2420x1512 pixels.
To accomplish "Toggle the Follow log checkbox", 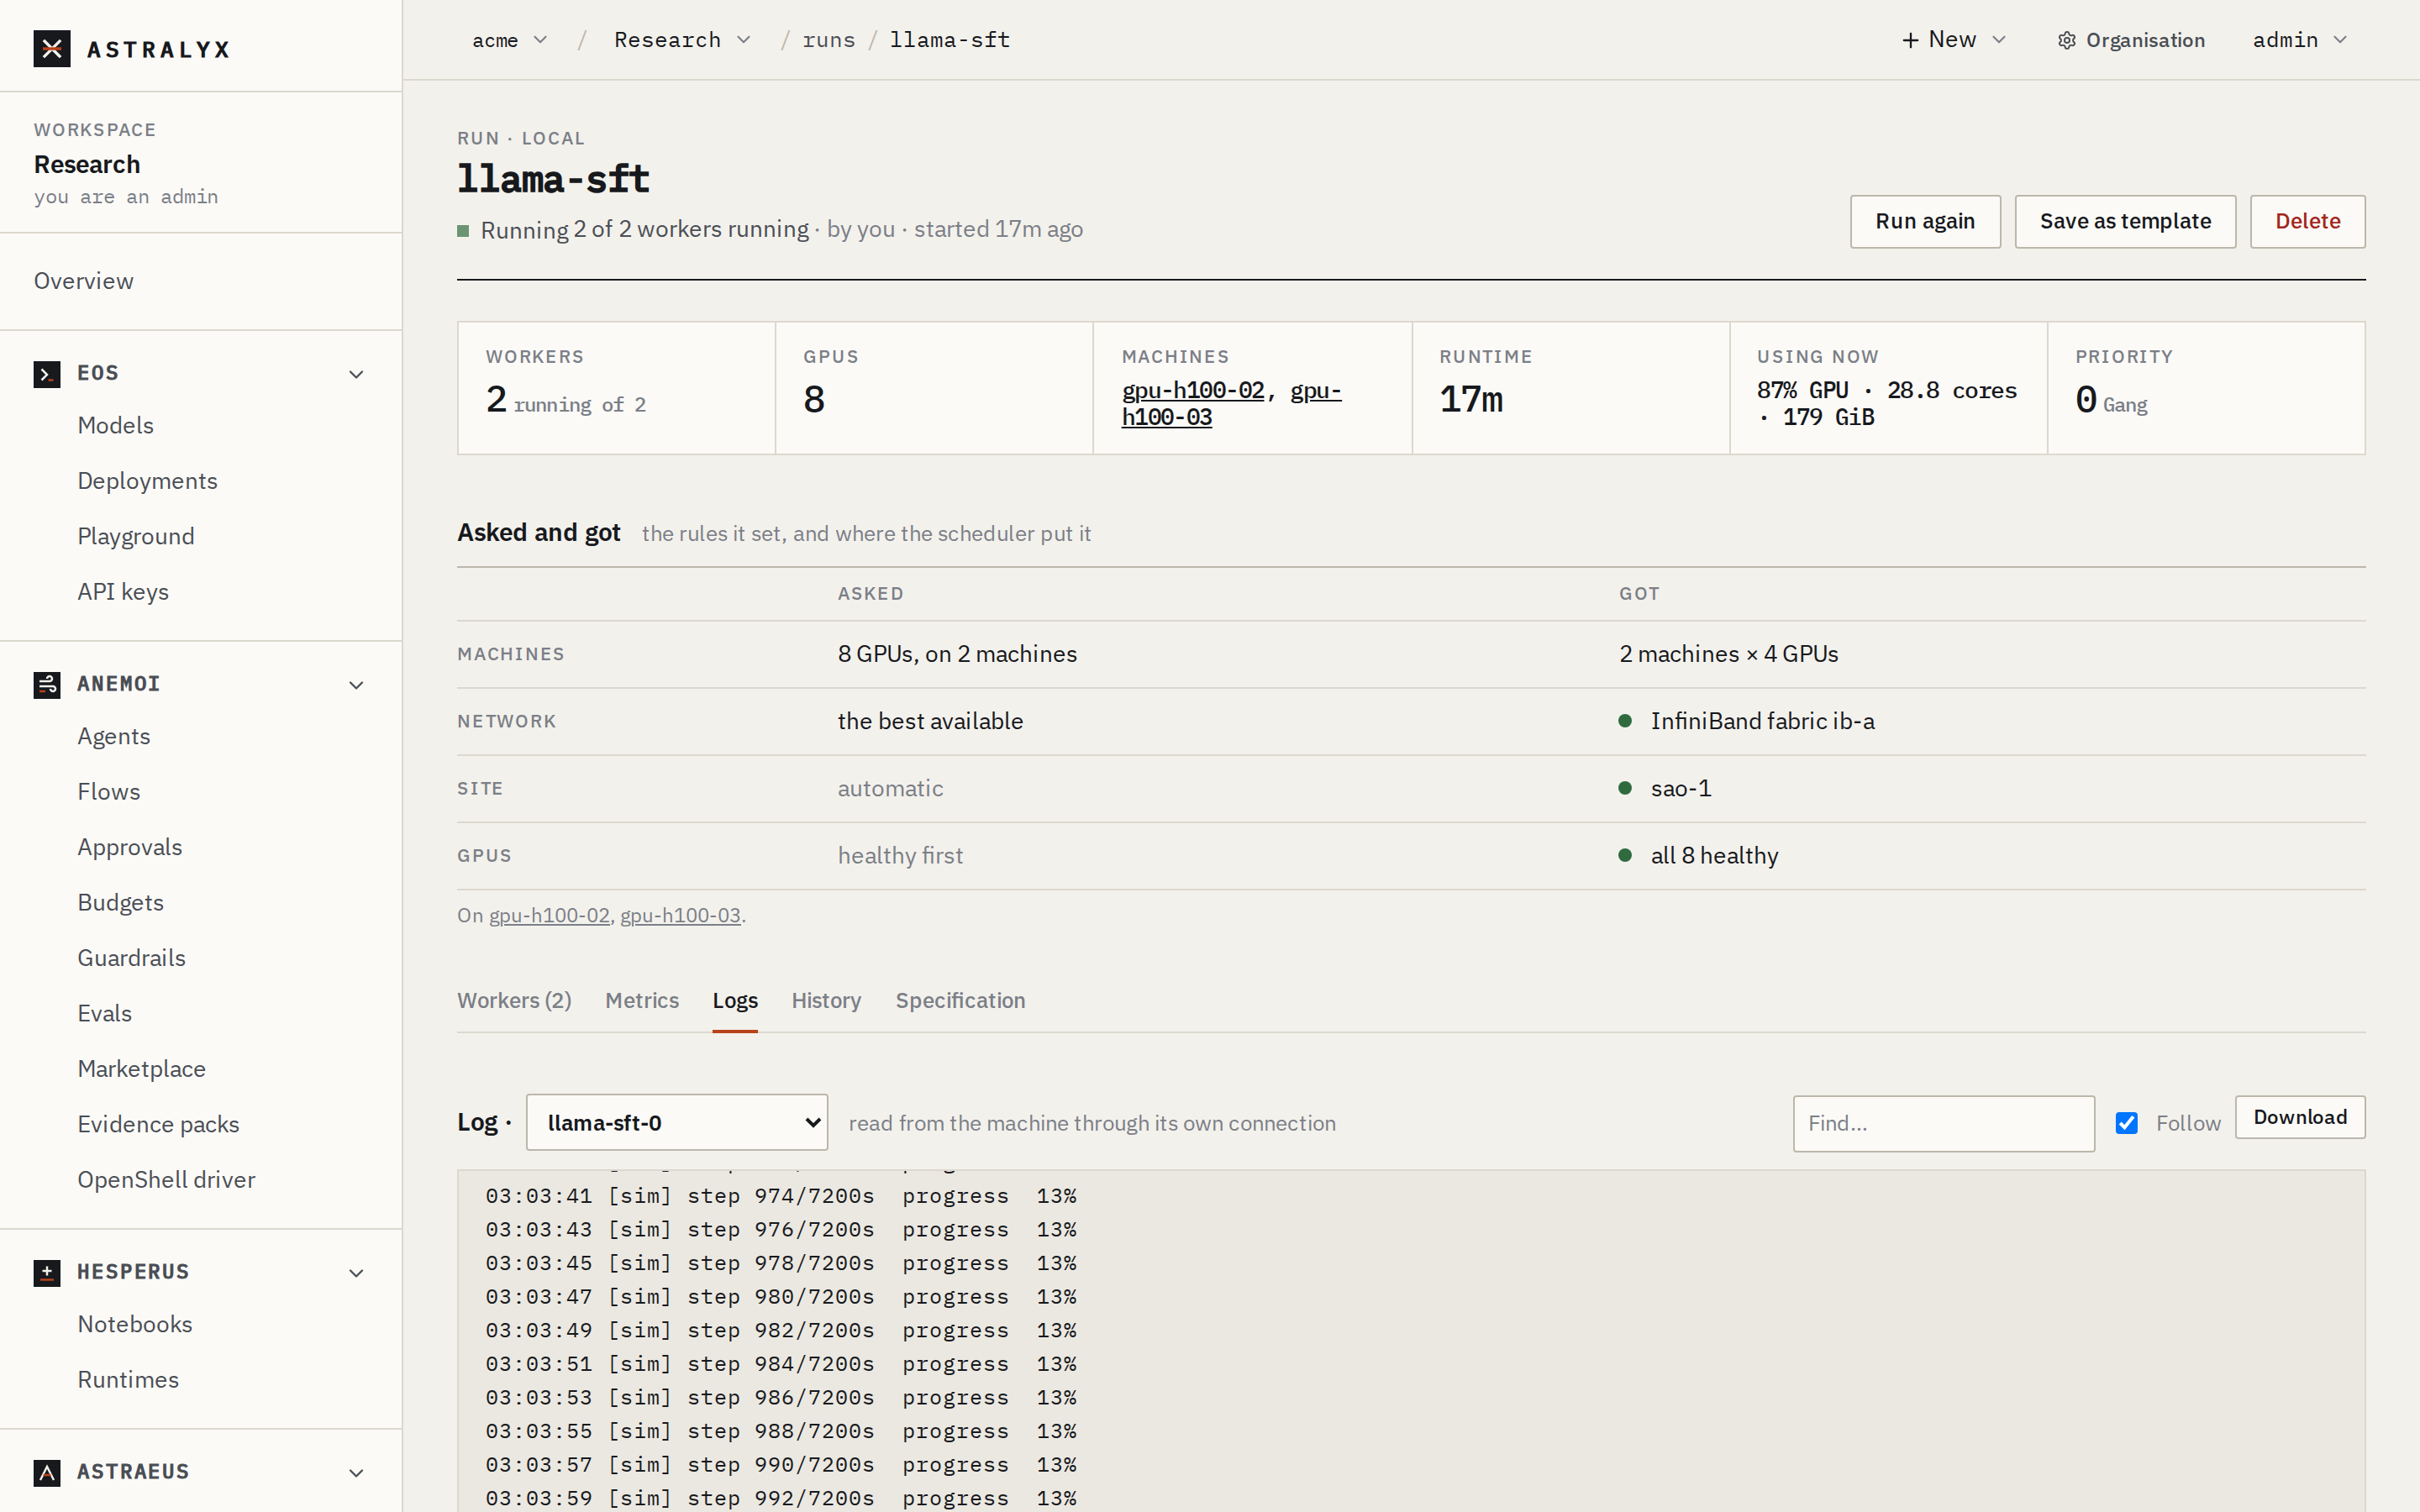I will pyautogui.click(x=2127, y=1123).
